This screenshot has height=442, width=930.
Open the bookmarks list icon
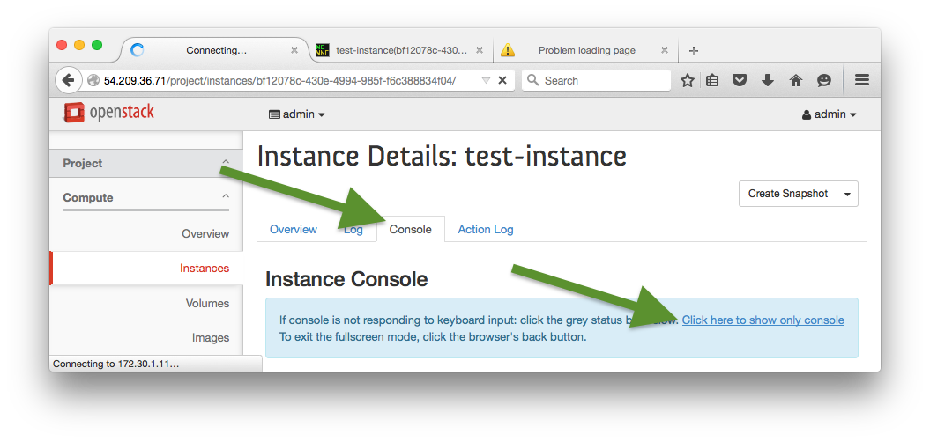(712, 80)
